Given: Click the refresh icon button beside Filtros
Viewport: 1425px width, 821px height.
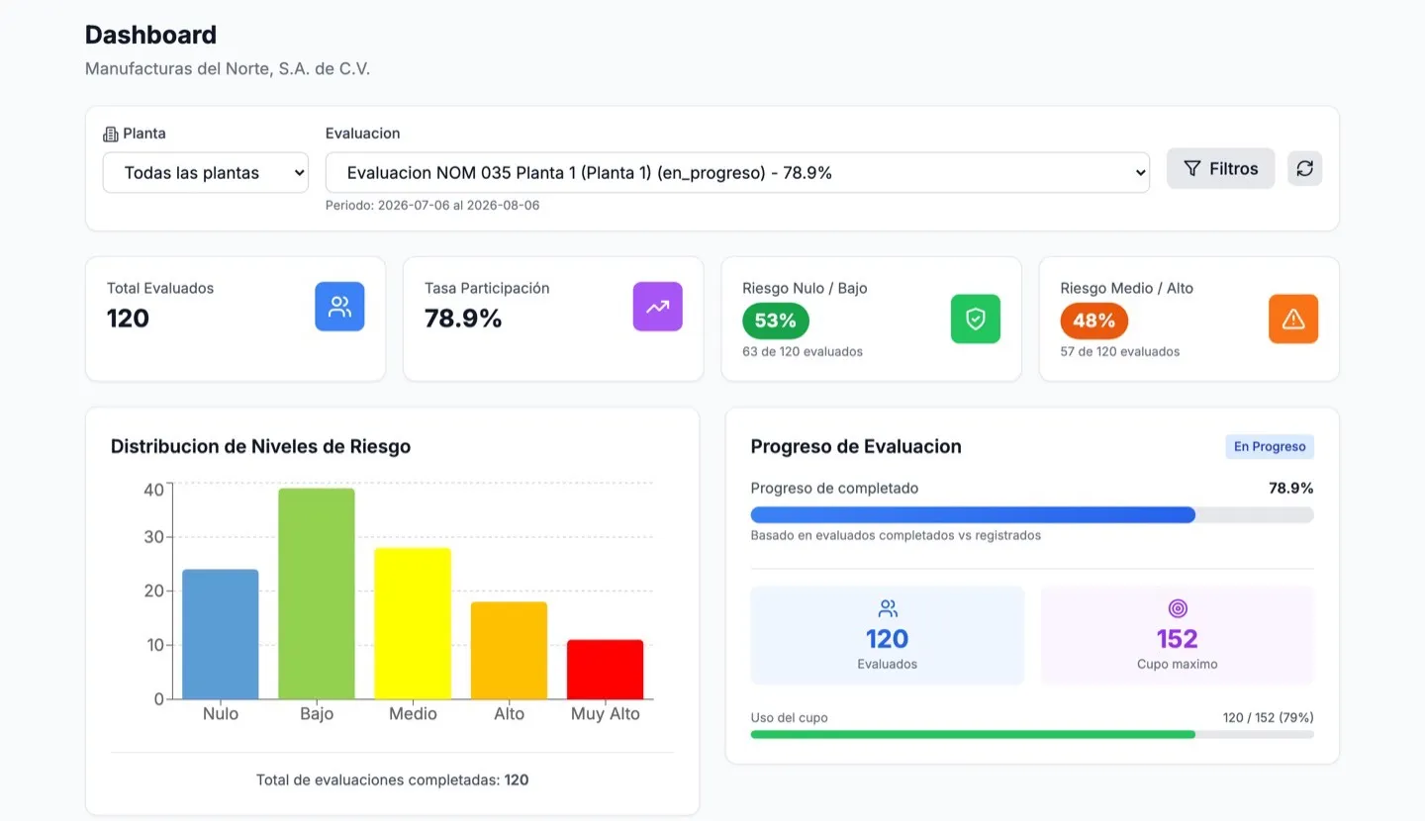Looking at the screenshot, I should pos(1304,168).
